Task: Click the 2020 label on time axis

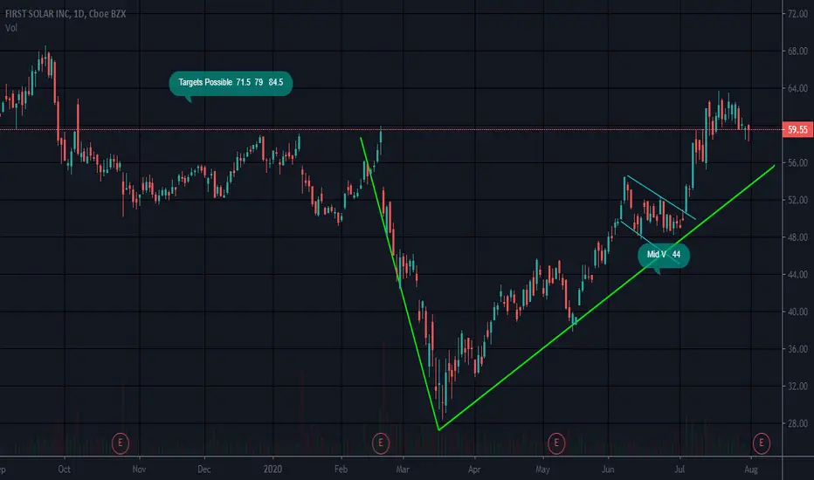Action: pyautogui.click(x=272, y=470)
